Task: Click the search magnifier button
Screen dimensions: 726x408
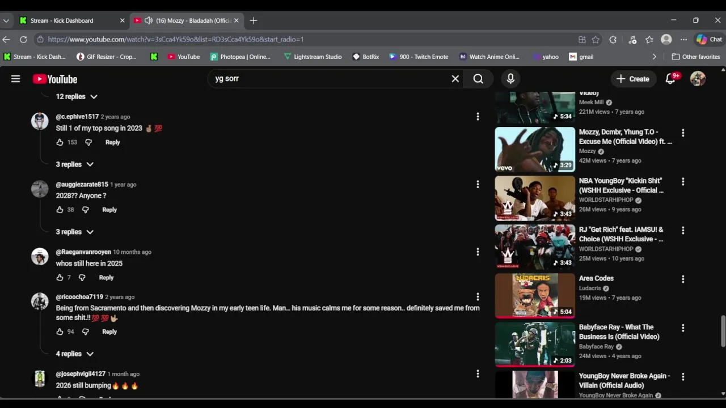Action: (478, 79)
